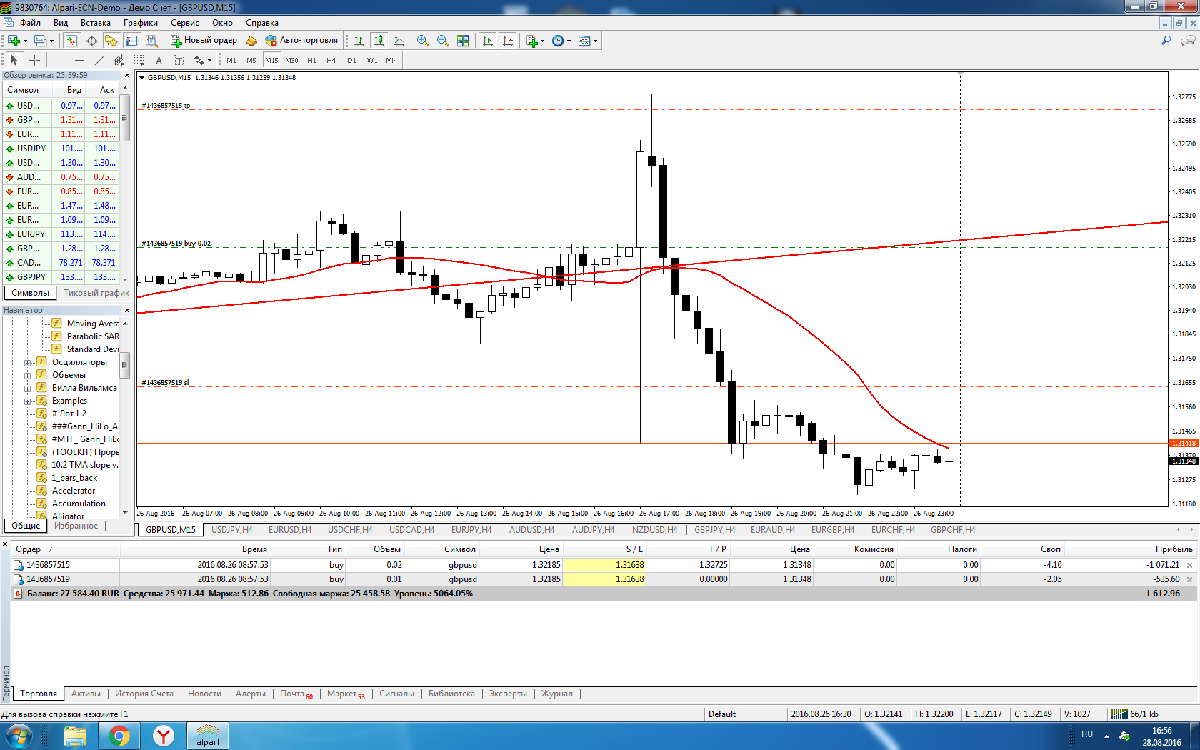Open Yandex browser from the taskbar
Image resolution: width=1200 pixels, height=750 pixels.
pyautogui.click(x=164, y=736)
